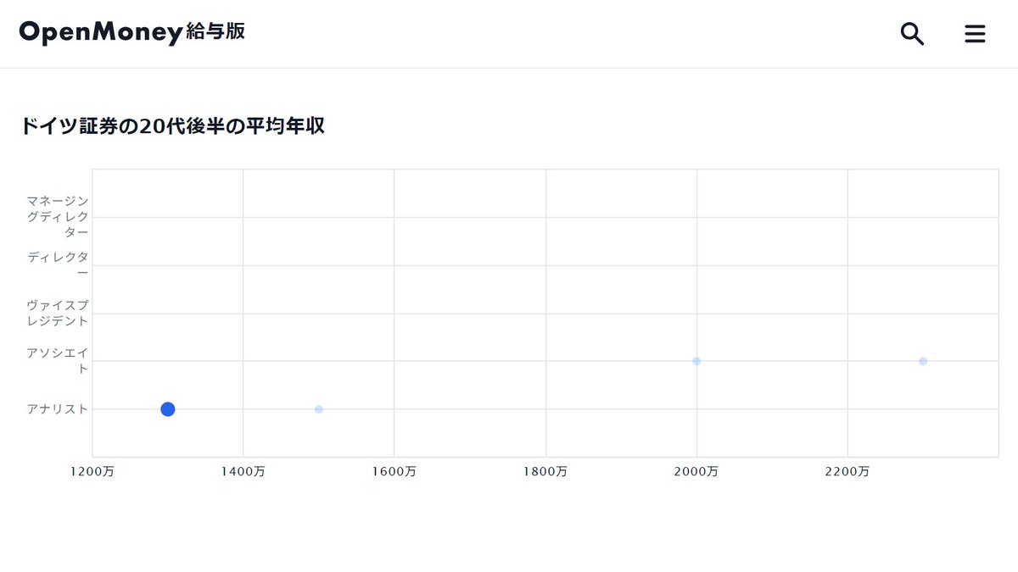Click the アナリスト axis label
This screenshot has height=572, width=1018.
[57, 408]
